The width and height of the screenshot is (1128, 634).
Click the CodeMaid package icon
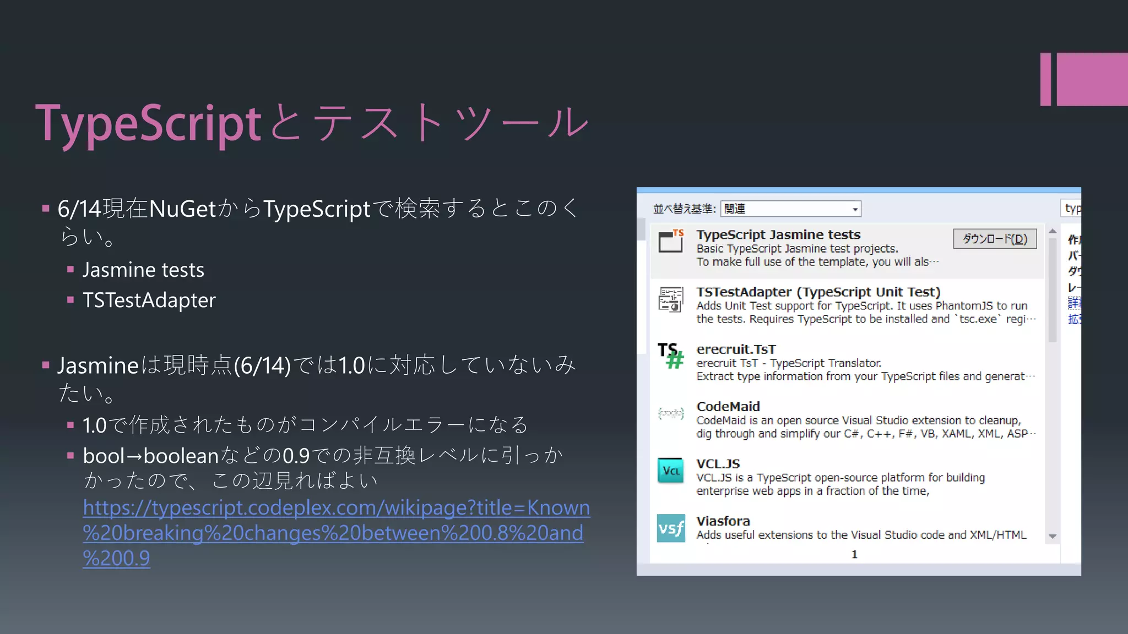(671, 413)
